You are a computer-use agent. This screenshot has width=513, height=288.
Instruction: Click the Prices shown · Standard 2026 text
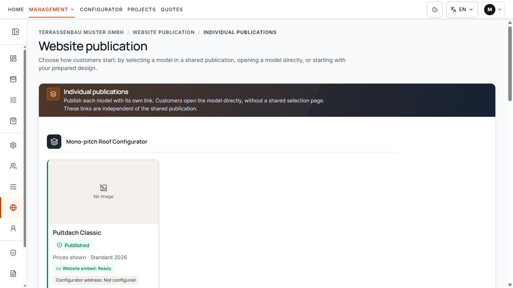click(90, 257)
